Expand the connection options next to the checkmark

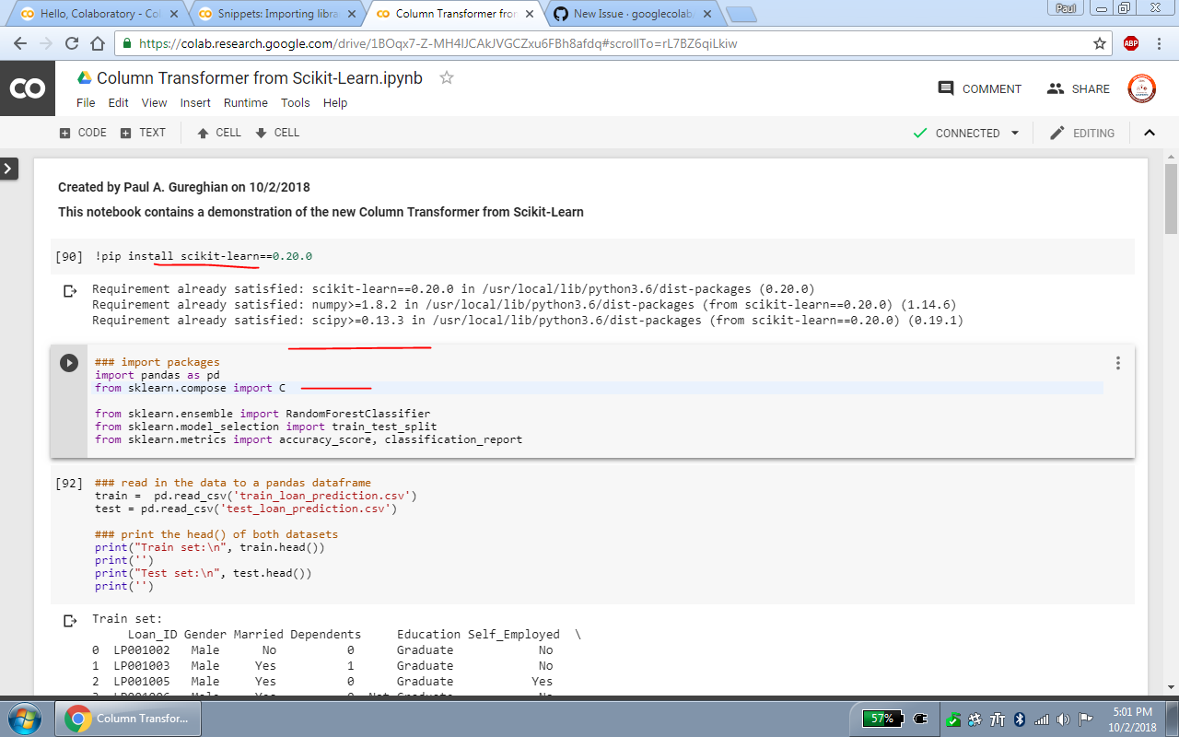tap(1016, 133)
